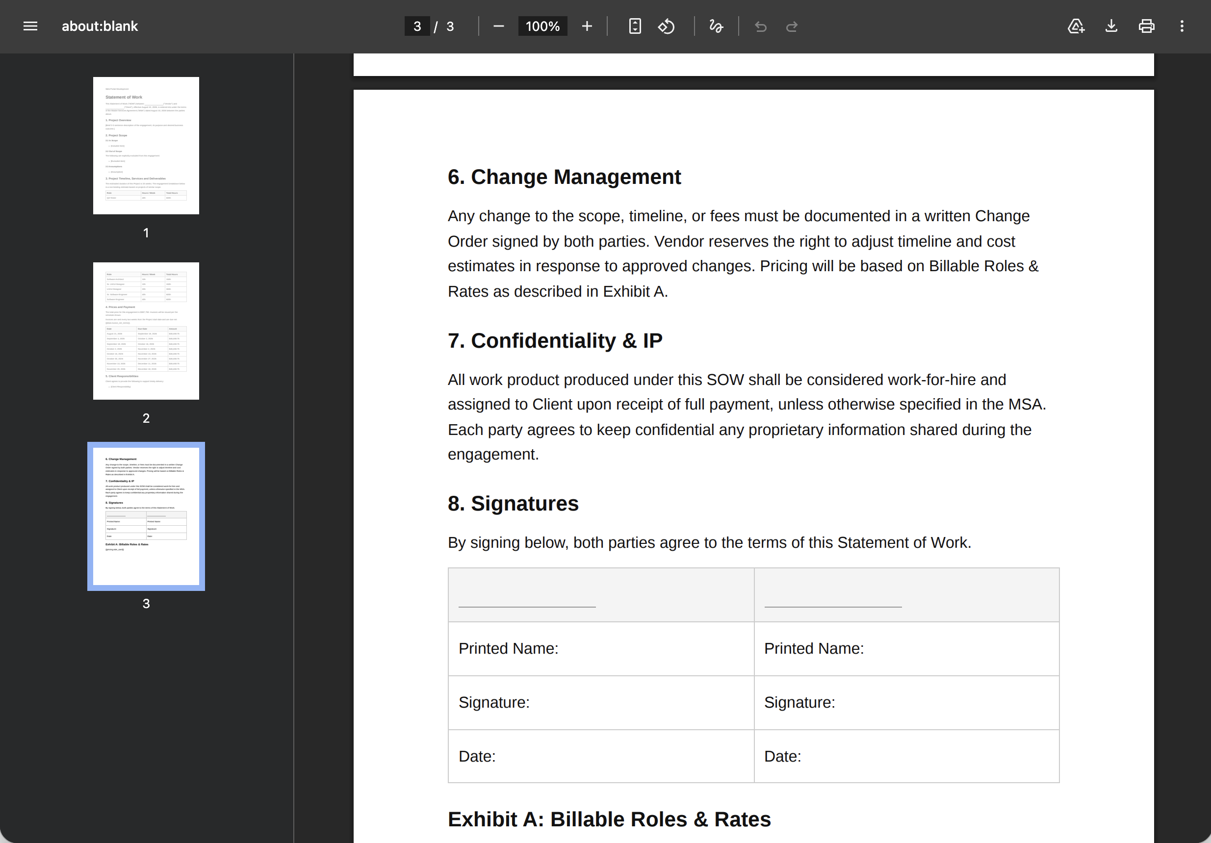This screenshot has height=843, width=1211.
Task: Edit the current page number field
Action: [x=417, y=26]
